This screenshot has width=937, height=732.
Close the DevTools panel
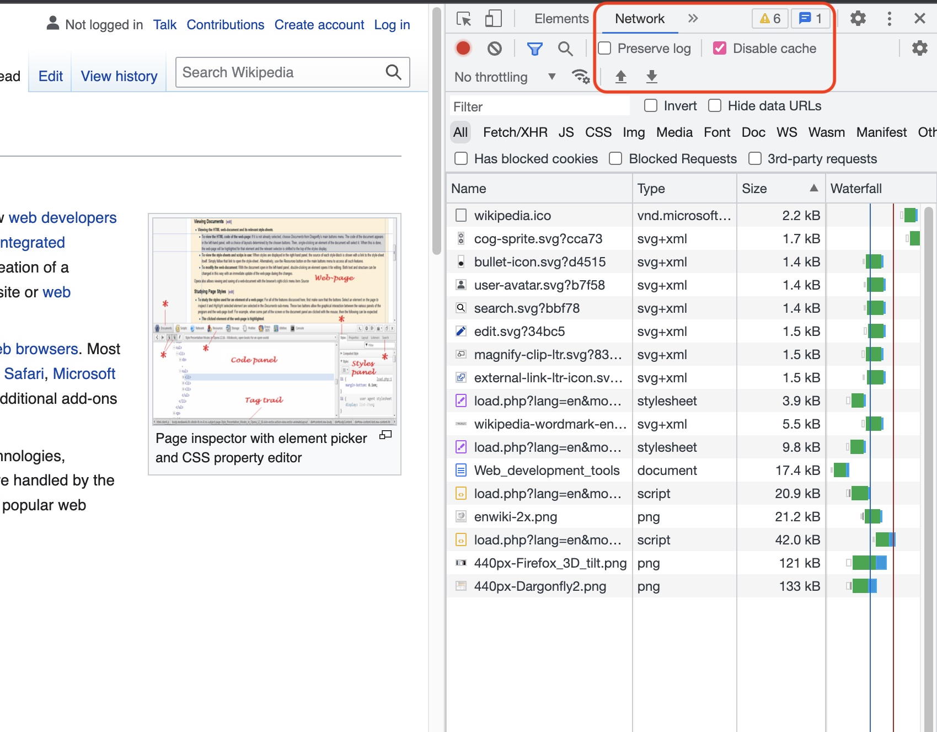pyautogui.click(x=919, y=19)
